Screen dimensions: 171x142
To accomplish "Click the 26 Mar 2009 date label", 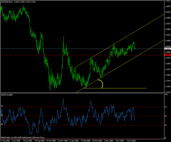I will pyautogui.click(x=97, y=141).
